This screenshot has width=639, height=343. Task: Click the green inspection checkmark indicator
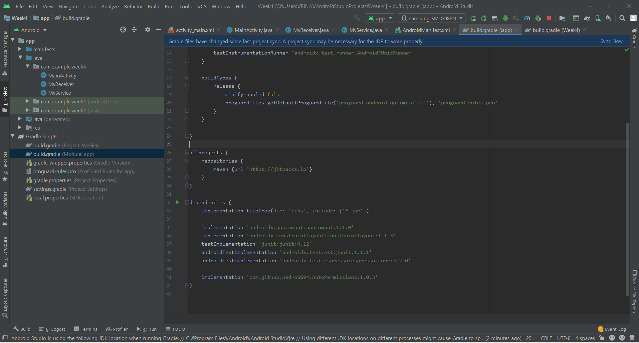point(627,50)
